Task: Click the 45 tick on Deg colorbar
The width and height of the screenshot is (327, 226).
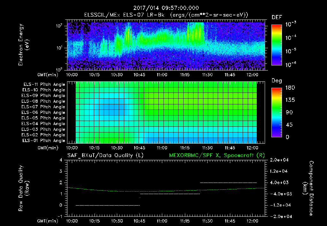Action: [x=289, y=125]
